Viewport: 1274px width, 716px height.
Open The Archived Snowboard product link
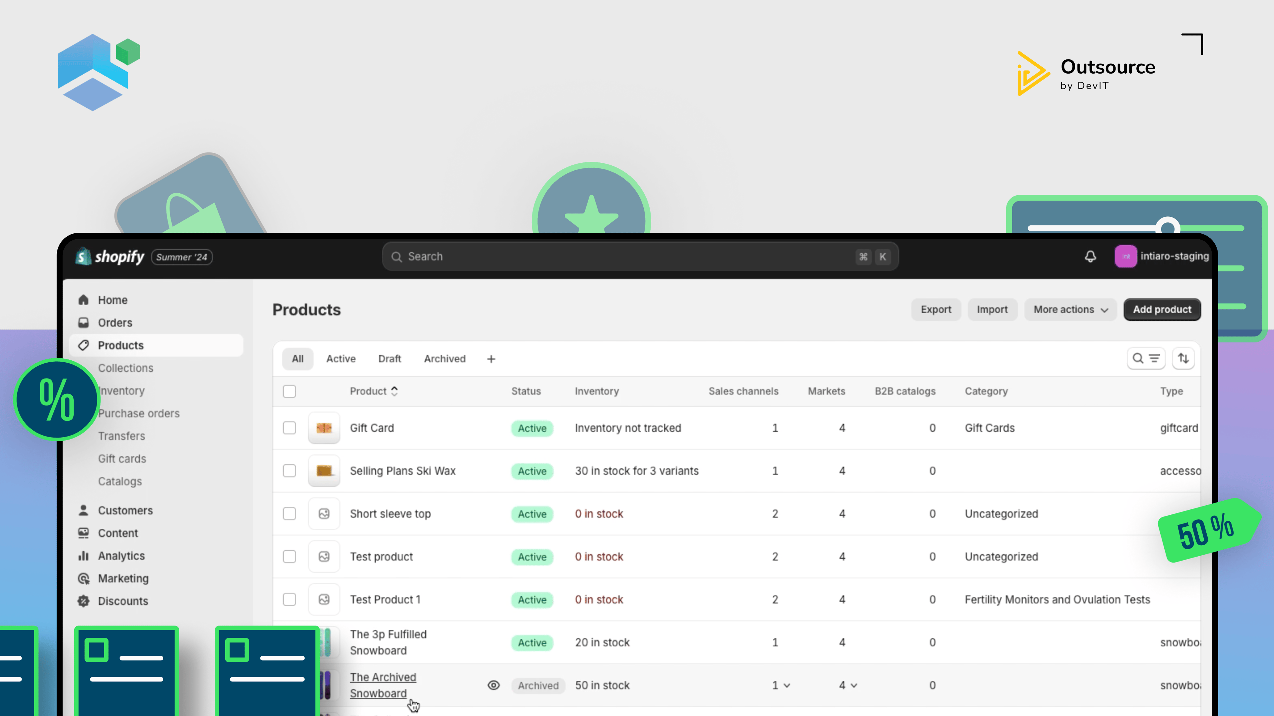[383, 686]
